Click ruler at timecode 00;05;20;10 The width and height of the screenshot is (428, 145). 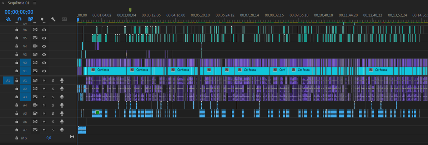[200, 15]
